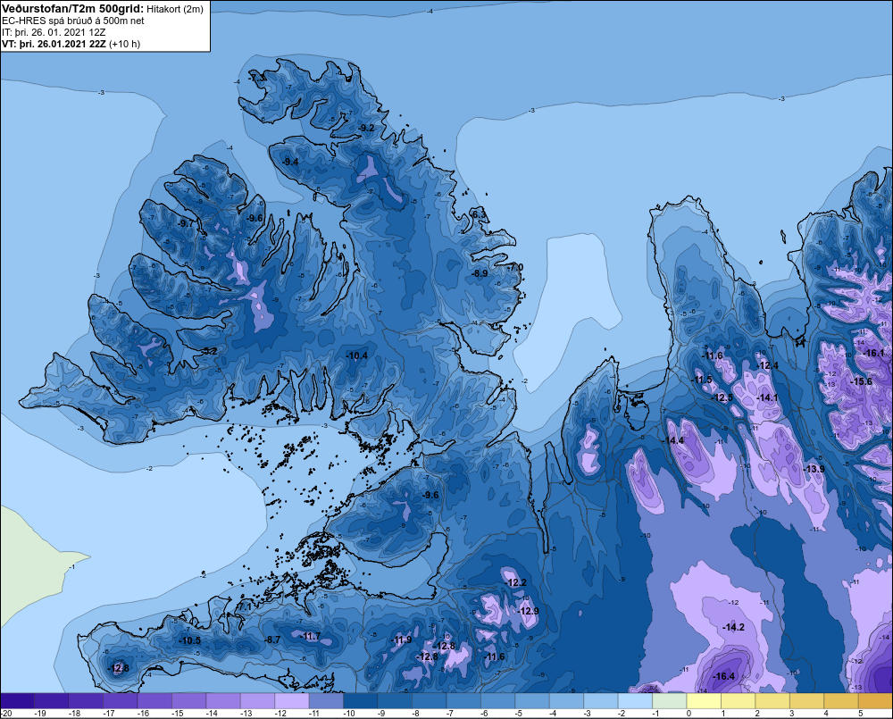The height and width of the screenshot is (719, 893).
Task: Click the '-13.9' temperature label
Action: pos(814,469)
